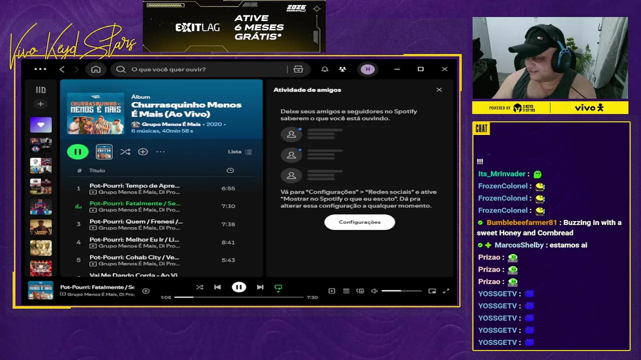The width and height of the screenshot is (641, 360).
Task: Select track Pot-Pourri: Tempo de Apre...
Action: tap(161, 188)
